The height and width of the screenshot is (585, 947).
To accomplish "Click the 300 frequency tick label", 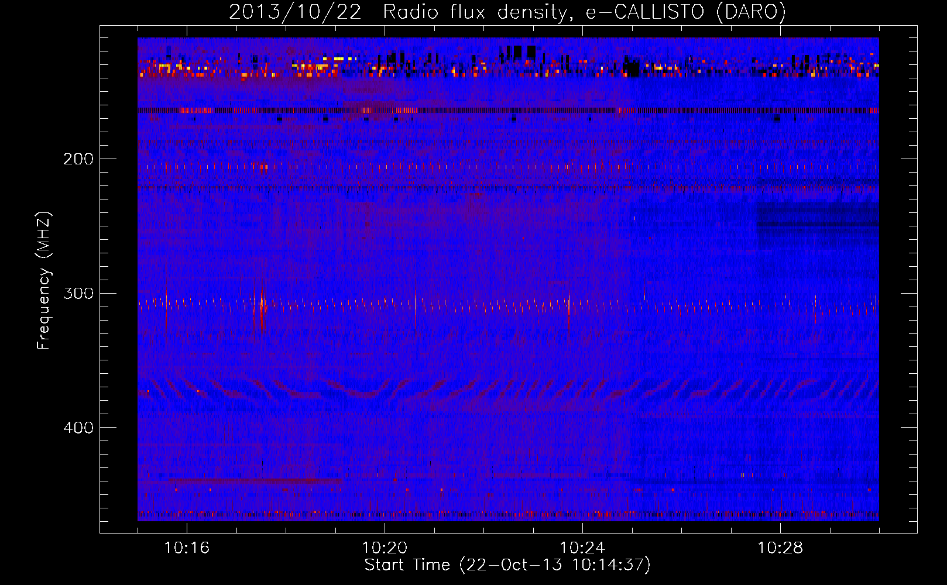I will [x=78, y=293].
